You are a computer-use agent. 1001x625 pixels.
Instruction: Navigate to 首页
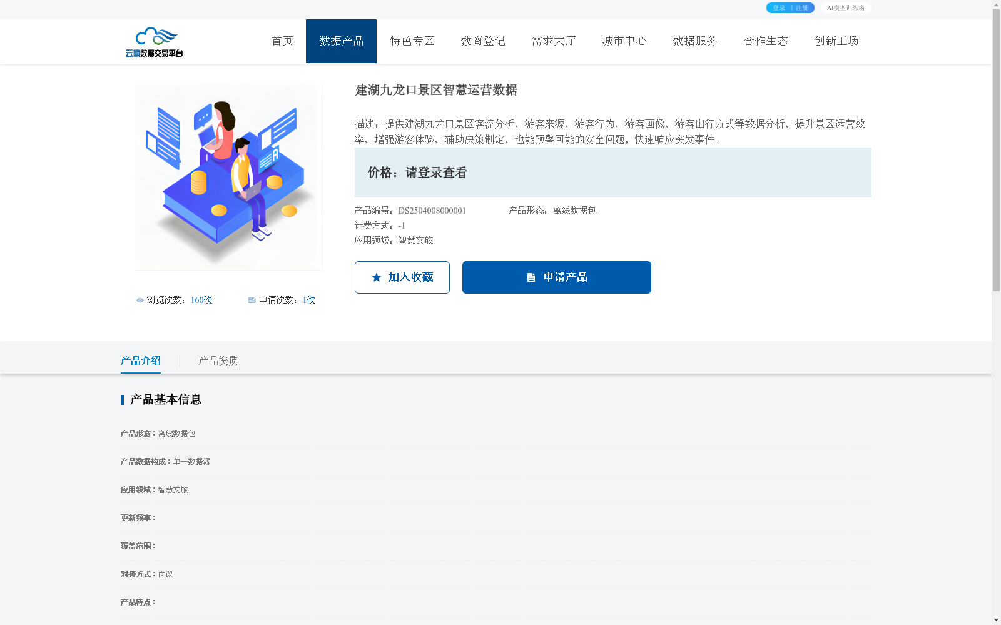point(282,41)
